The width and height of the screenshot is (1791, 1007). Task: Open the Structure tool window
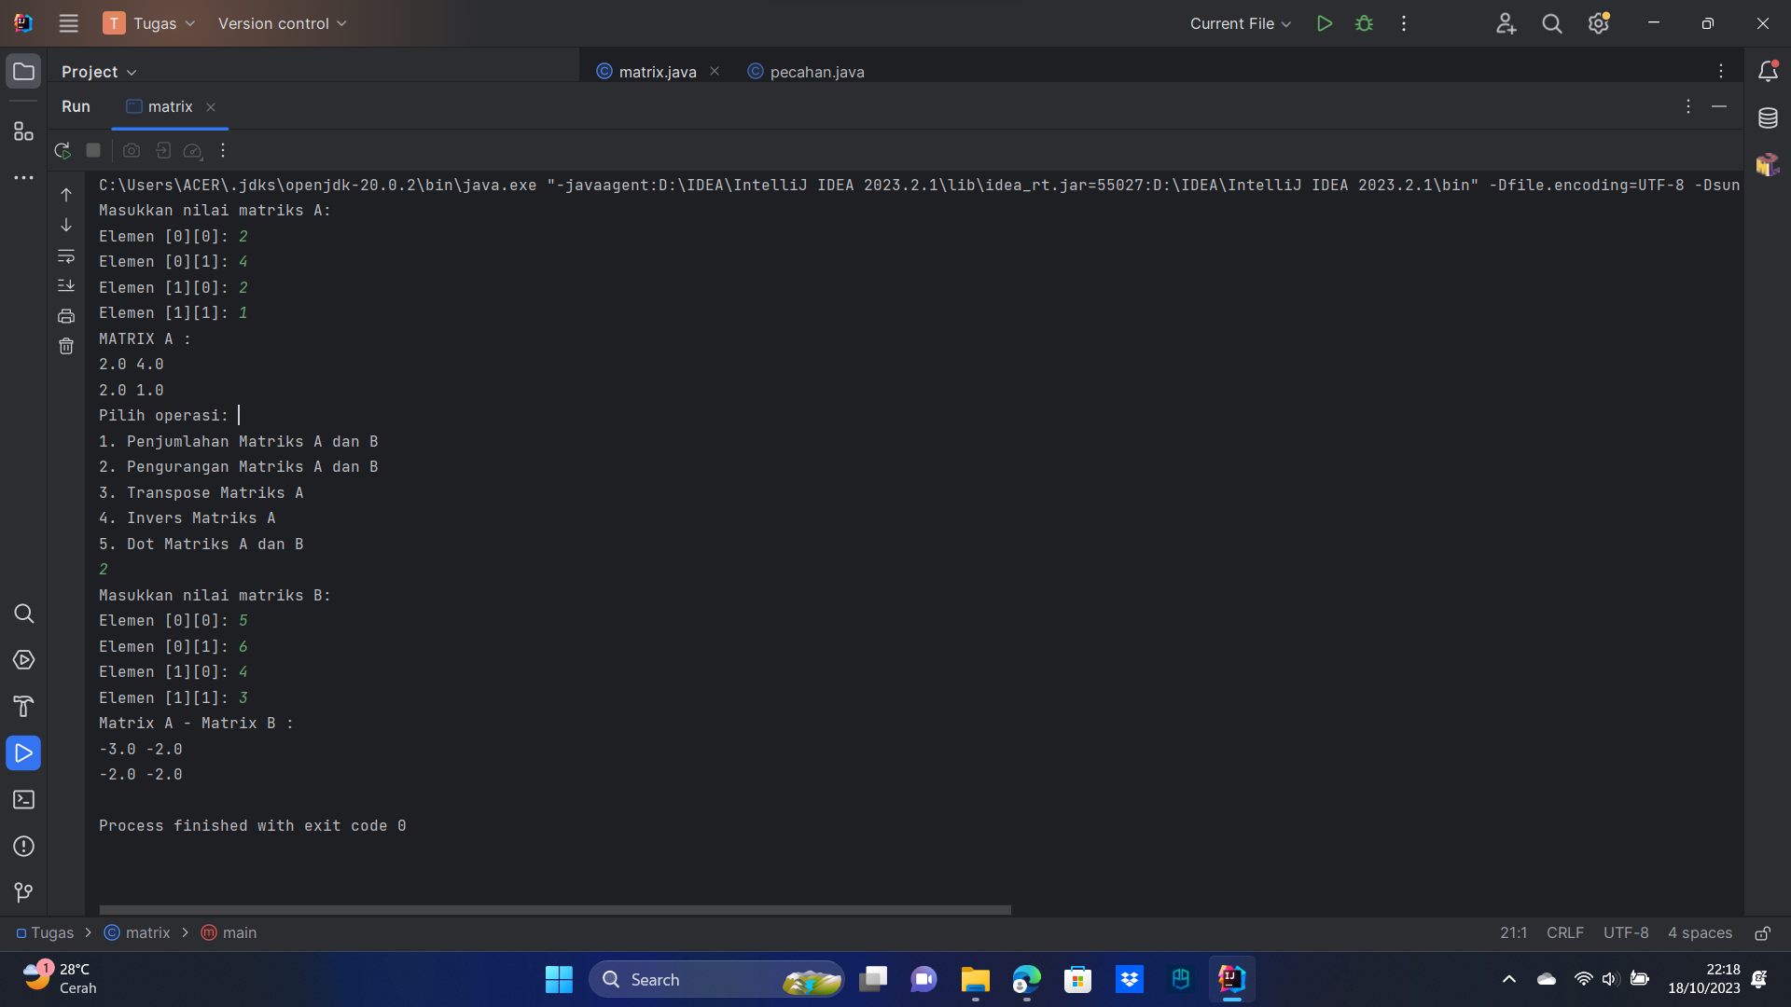click(x=23, y=131)
